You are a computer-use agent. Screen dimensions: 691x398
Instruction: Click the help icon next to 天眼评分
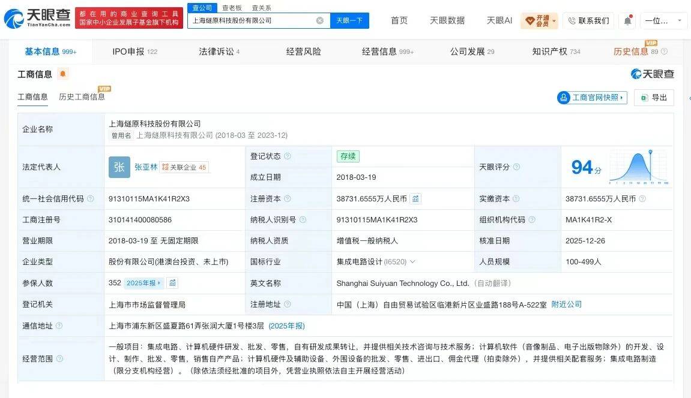(x=516, y=167)
